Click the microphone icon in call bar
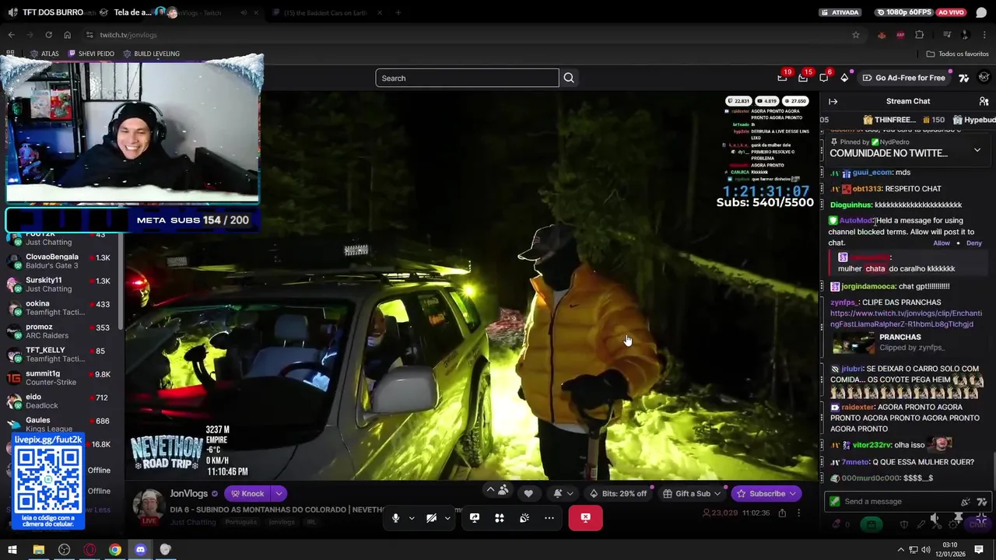The width and height of the screenshot is (996, 560). click(395, 518)
